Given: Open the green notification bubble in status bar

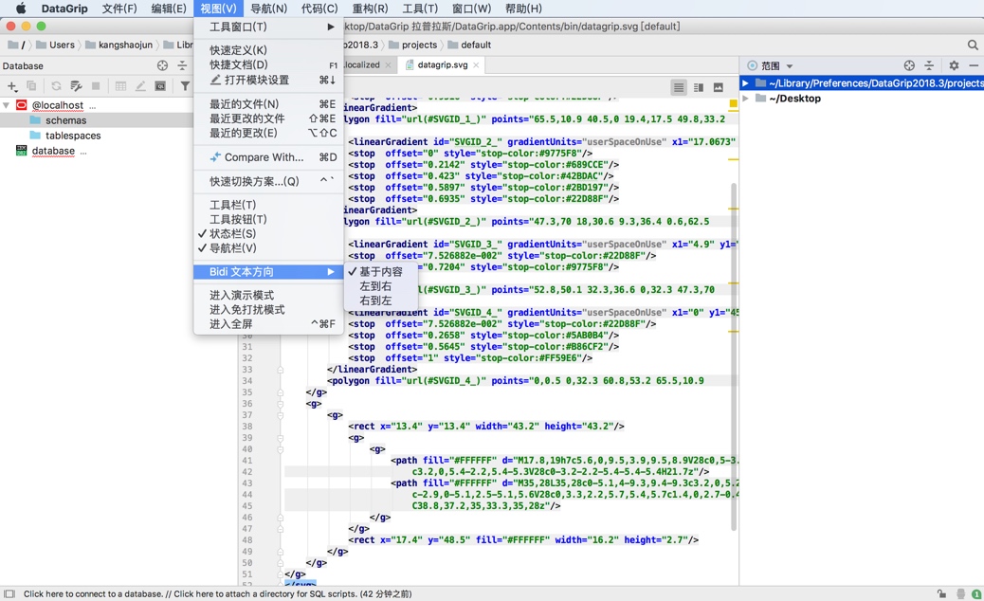Looking at the screenshot, I should tap(976, 593).
